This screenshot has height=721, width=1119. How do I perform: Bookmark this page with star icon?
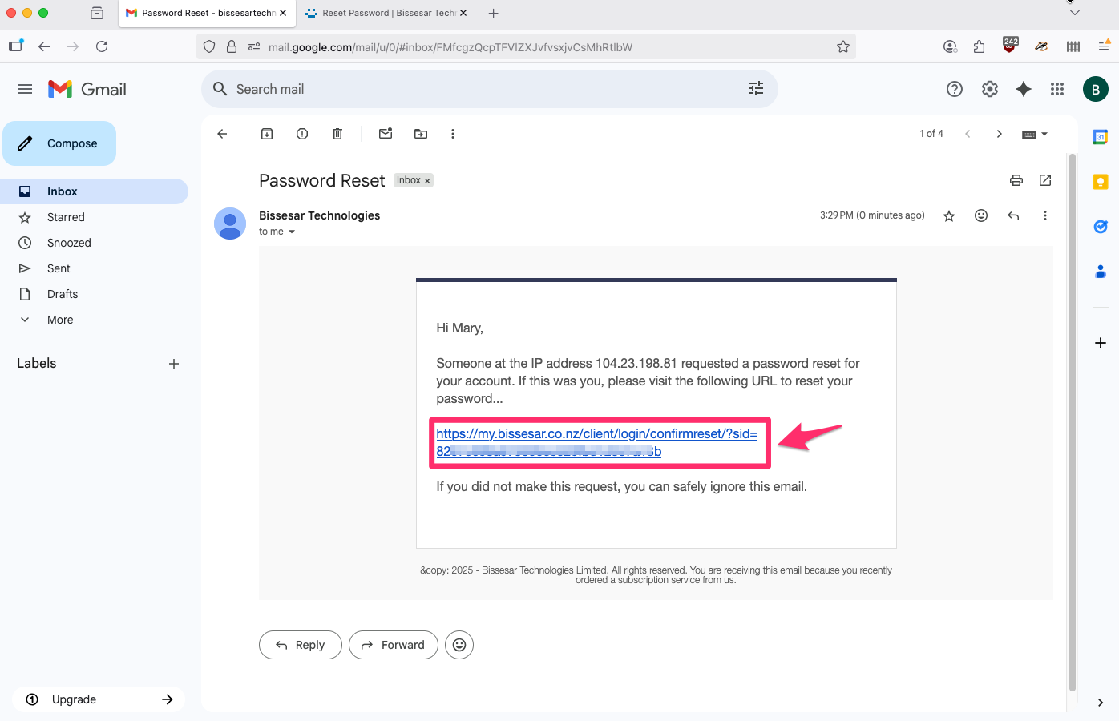point(843,46)
